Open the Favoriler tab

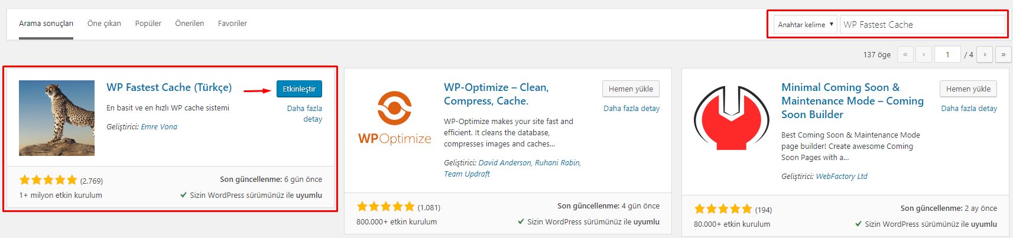tap(232, 24)
